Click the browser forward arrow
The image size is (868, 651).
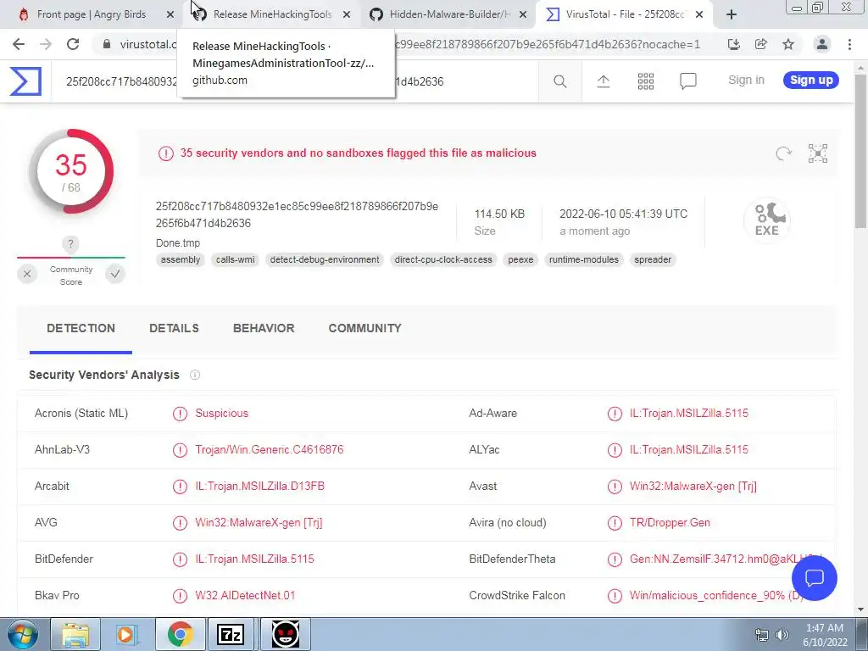tap(46, 44)
